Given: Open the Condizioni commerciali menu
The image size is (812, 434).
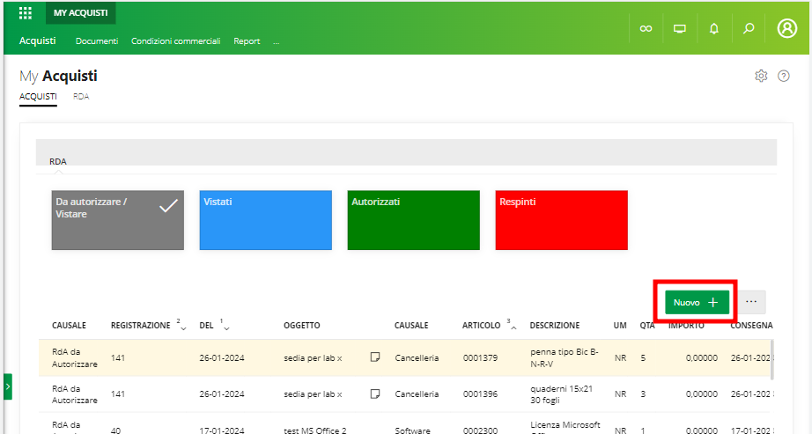Looking at the screenshot, I should click(x=176, y=41).
